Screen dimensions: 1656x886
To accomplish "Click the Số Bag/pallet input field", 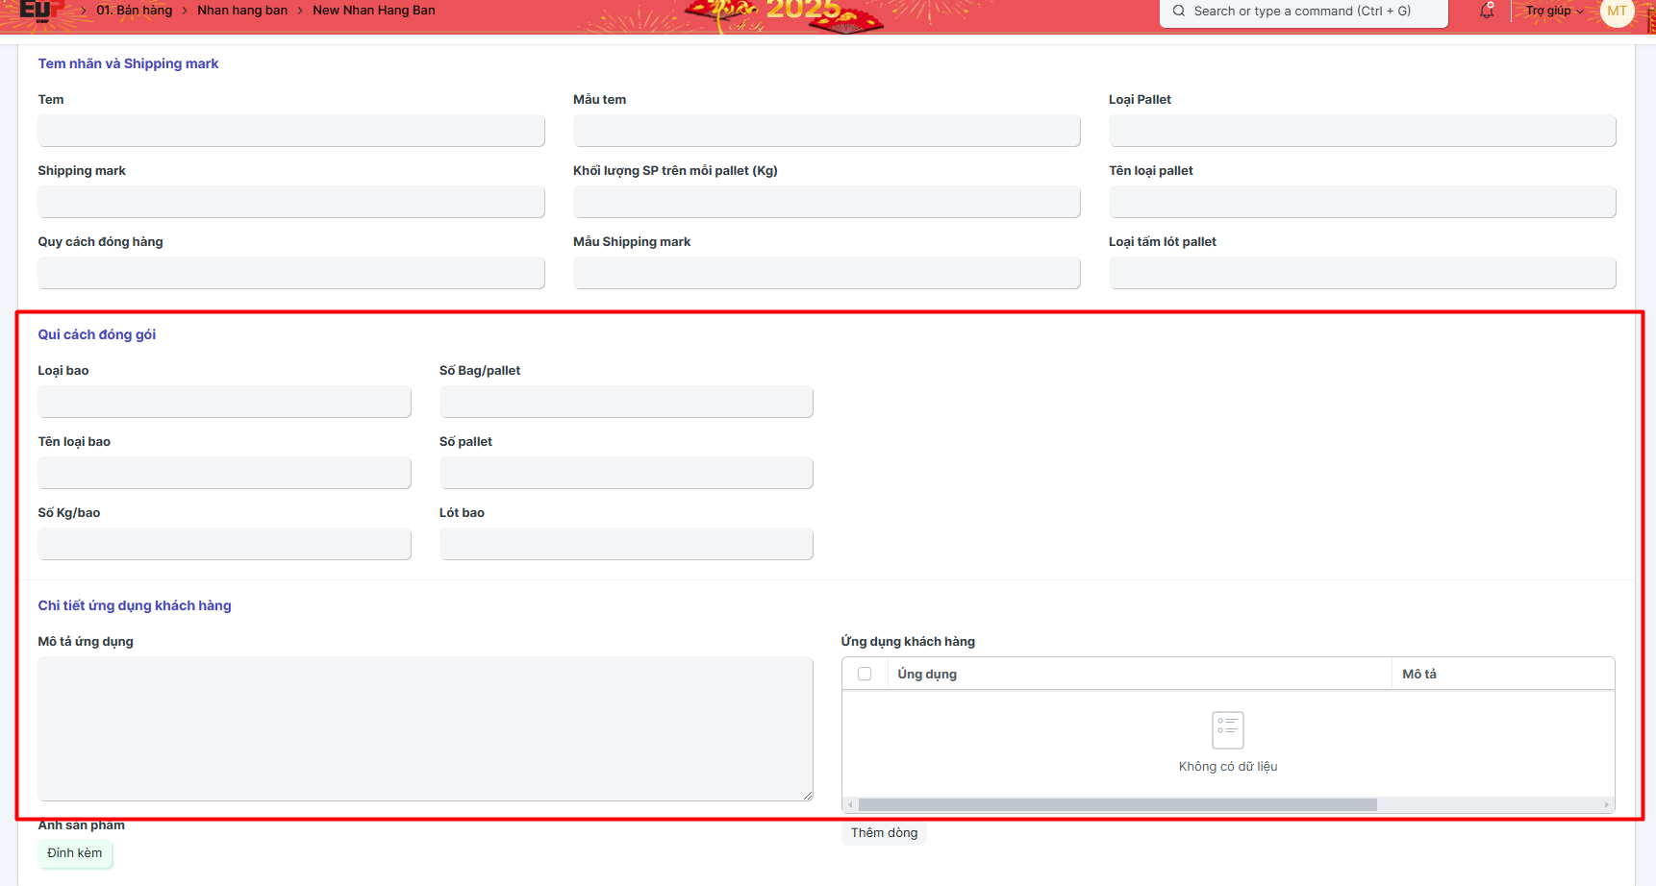I will 626,402.
